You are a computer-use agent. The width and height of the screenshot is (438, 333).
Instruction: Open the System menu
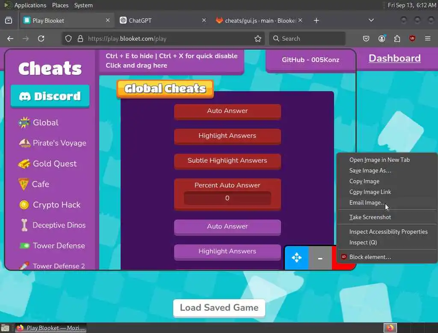point(83,5)
